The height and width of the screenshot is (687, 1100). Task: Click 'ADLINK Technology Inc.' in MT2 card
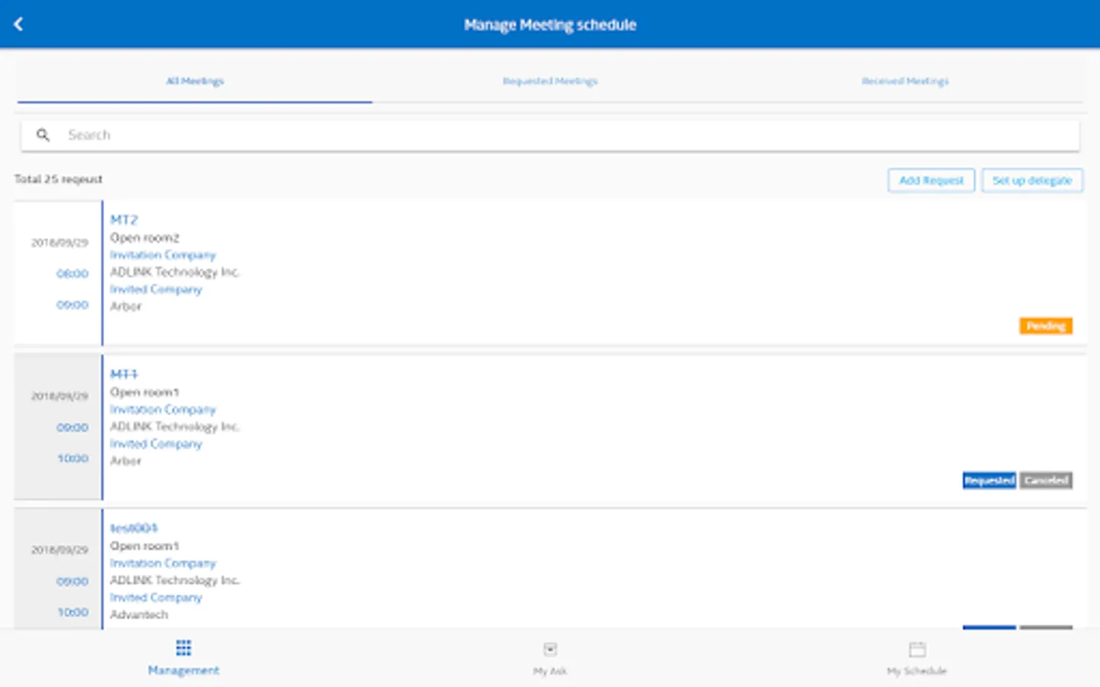(x=175, y=272)
